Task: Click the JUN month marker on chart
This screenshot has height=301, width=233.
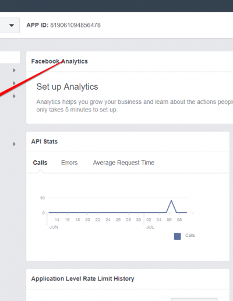Action: (x=54, y=227)
